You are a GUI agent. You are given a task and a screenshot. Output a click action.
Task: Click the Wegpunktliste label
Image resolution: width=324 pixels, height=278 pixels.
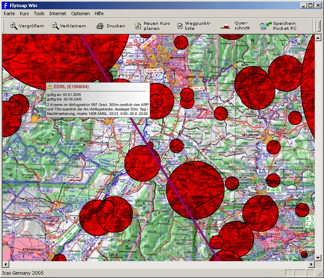(198, 26)
